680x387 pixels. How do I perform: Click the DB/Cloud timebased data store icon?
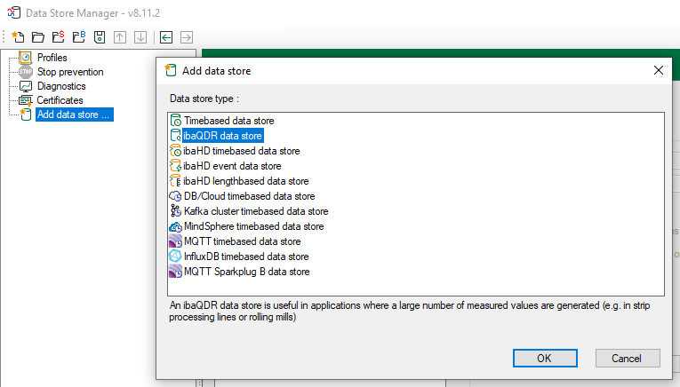click(176, 196)
